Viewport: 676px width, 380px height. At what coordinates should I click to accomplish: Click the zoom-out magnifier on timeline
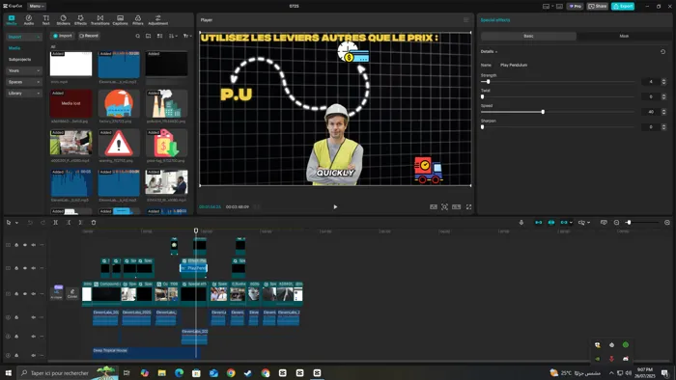(x=616, y=223)
